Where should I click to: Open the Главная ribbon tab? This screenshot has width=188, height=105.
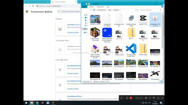[x=91, y=7]
